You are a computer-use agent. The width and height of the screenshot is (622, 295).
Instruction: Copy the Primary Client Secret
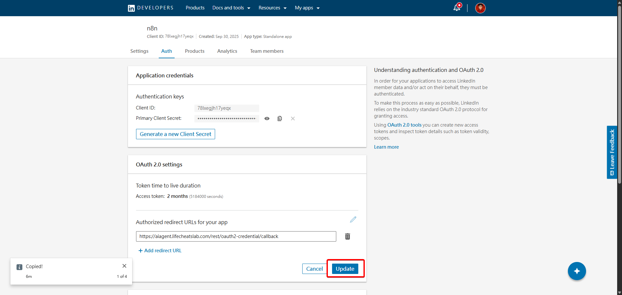pyautogui.click(x=280, y=119)
